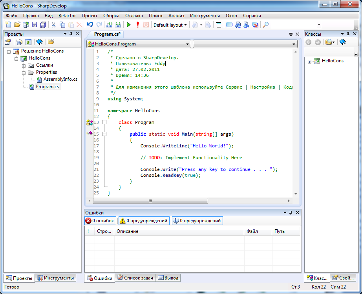Click blue book icon in Классы panel
This screenshot has height=294, width=362.
click(x=343, y=42)
